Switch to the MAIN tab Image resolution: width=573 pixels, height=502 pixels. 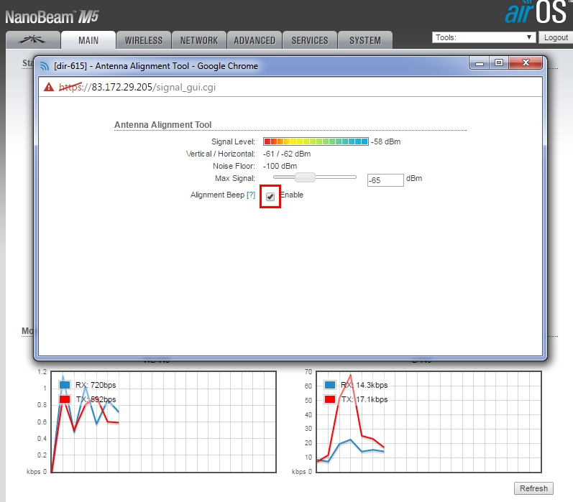tap(88, 40)
